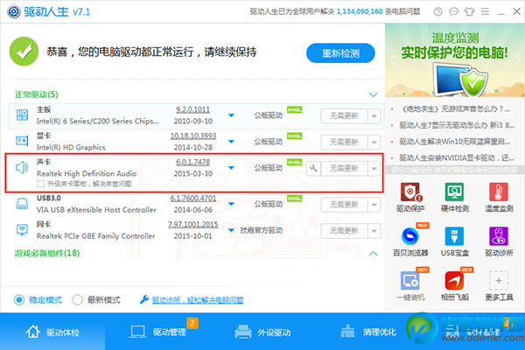Click the 温度监测 banner image
This screenshot has width=525, height=350.
[x=455, y=60]
